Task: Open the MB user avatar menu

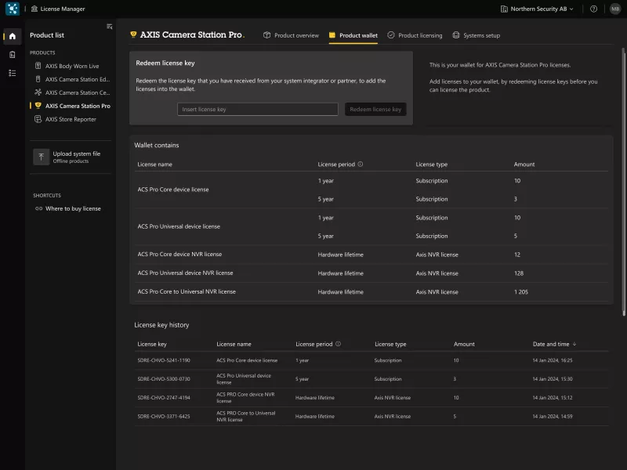Action: pos(614,9)
